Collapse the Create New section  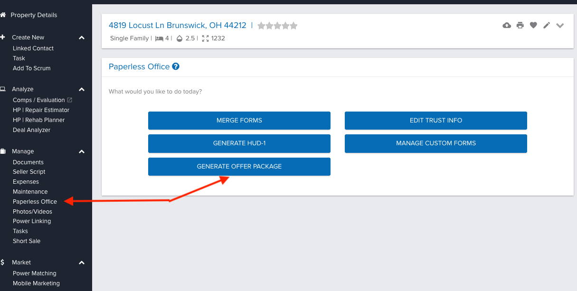pyautogui.click(x=82, y=38)
